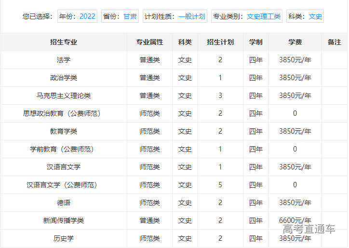Select the 一般计划 plan type filter
Viewport: 349px width, 248px height.
click(x=191, y=16)
